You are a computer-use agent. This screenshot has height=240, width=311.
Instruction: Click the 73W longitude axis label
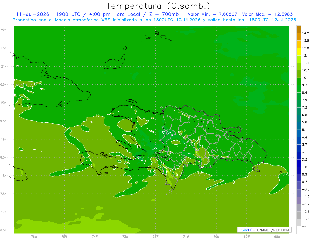click(x=125, y=236)
